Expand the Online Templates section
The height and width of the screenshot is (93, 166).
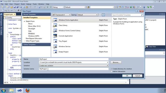36,44
